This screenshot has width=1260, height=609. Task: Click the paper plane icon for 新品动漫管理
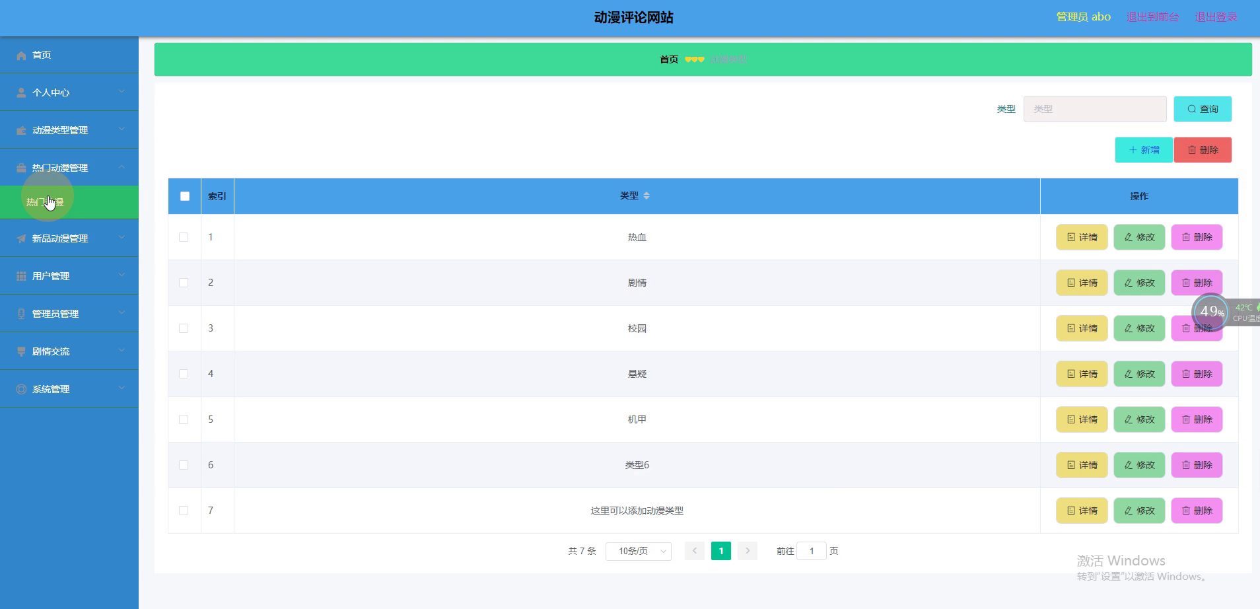[x=21, y=239]
